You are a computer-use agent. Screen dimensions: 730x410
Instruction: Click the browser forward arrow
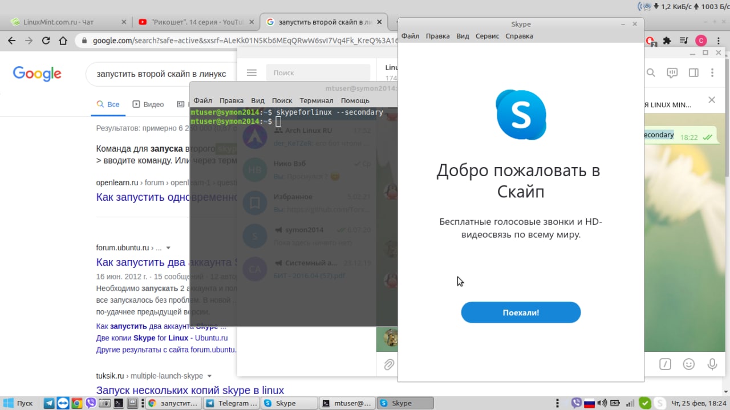point(29,40)
